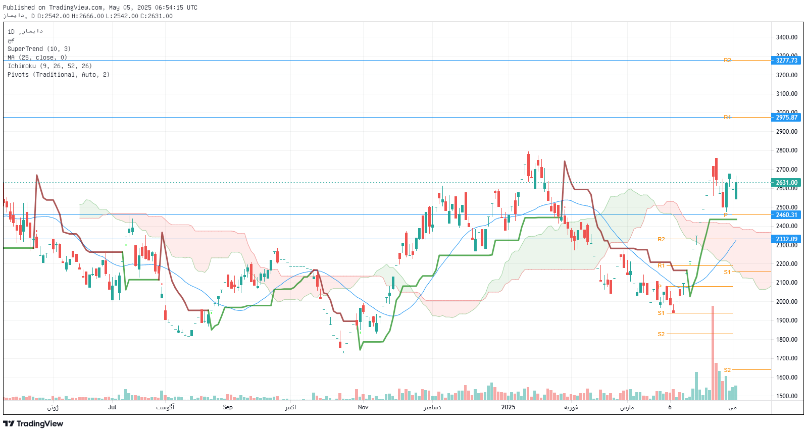Click the R1 pivot label on the 2975.87 line
The height and width of the screenshot is (433, 807).
727,117
